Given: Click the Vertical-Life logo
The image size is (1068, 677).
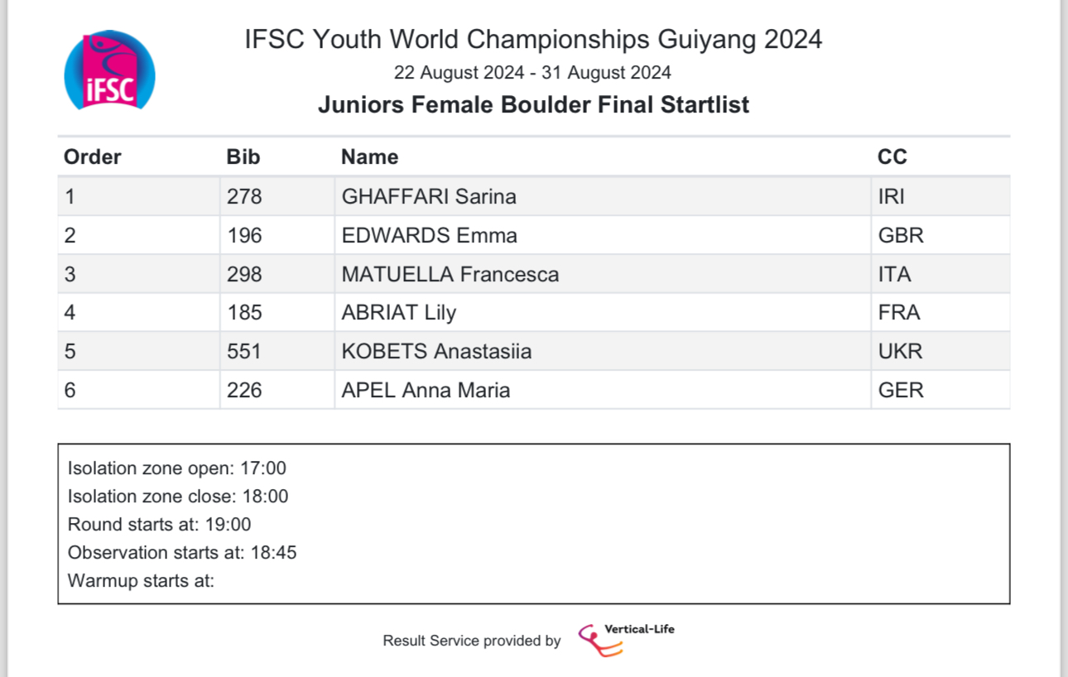Looking at the screenshot, I should 626,639.
